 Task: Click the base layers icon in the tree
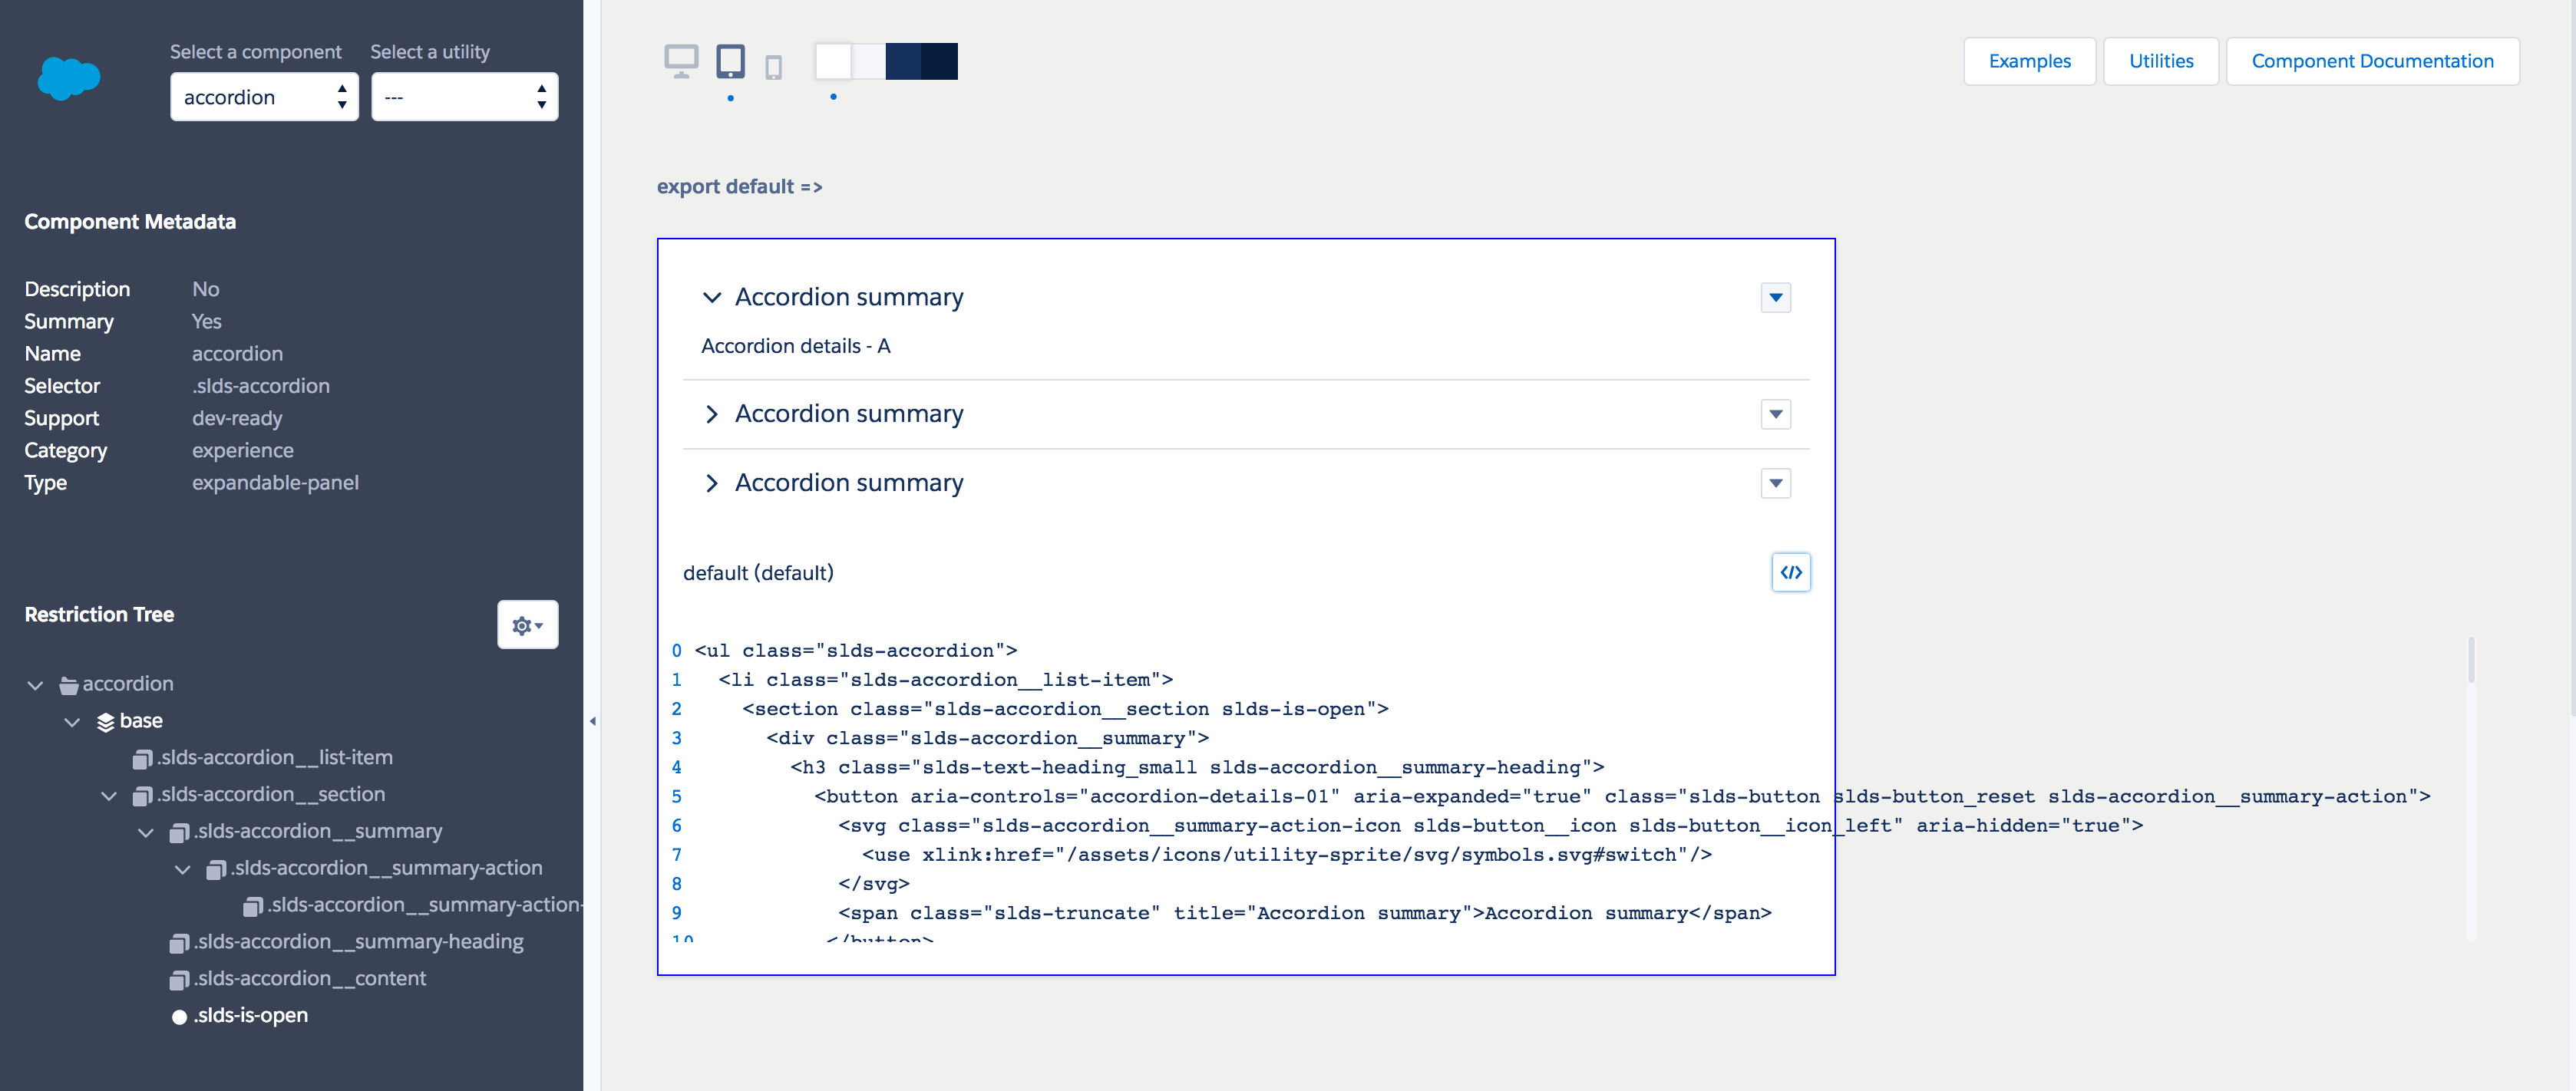(105, 722)
